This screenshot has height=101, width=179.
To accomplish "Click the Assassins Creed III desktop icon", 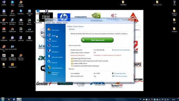I will pyautogui.click(x=4, y=57).
